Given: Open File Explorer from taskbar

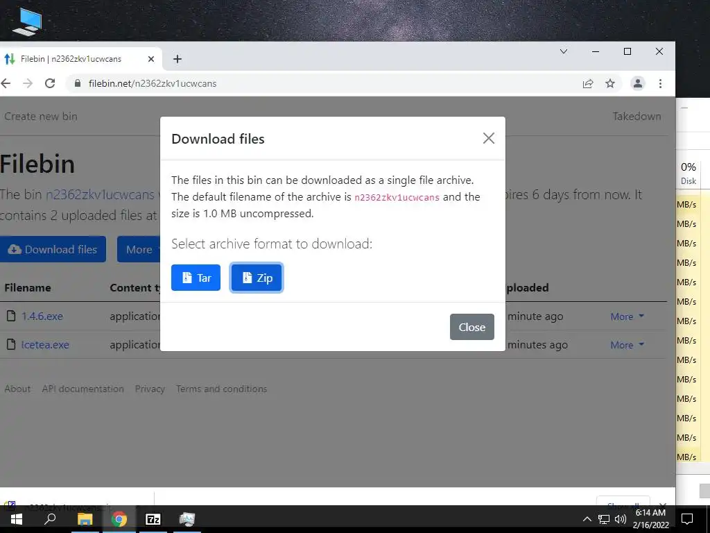Looking at the screenshot, I should click(x=85, y=519).
